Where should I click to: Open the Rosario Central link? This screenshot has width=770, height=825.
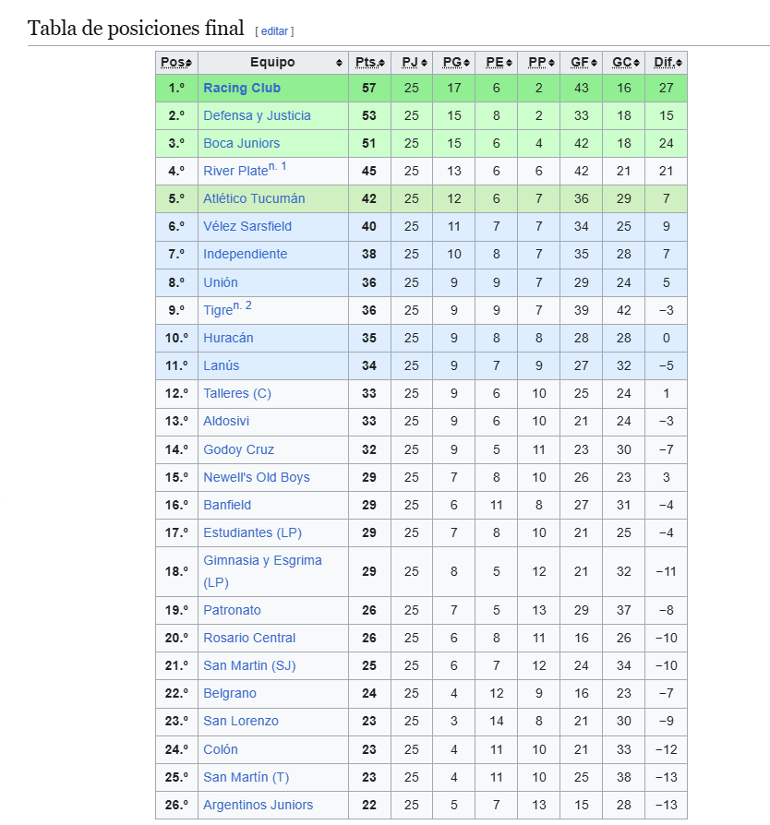(x=249, y=638)
